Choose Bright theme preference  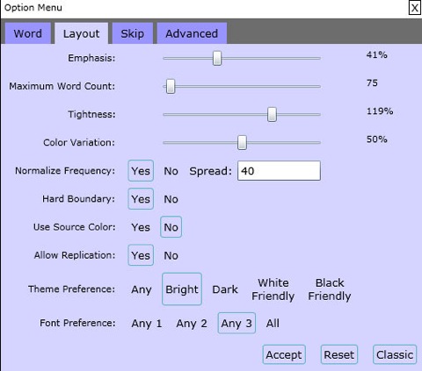pyautogui.click(x=182, y=289)
